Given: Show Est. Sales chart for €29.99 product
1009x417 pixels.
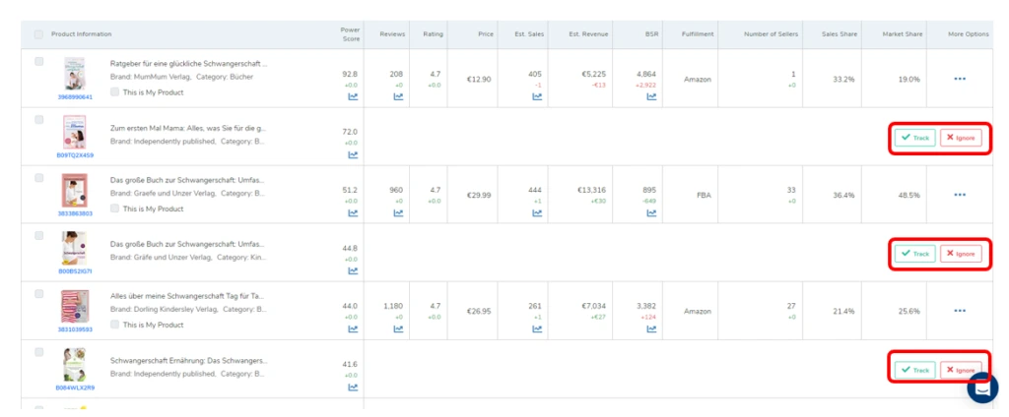Looking at the screenshot, I should [538, 212].
